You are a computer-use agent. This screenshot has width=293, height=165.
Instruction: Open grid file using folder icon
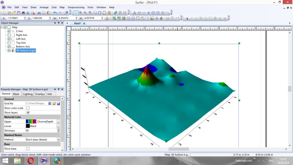click(54, 103)
